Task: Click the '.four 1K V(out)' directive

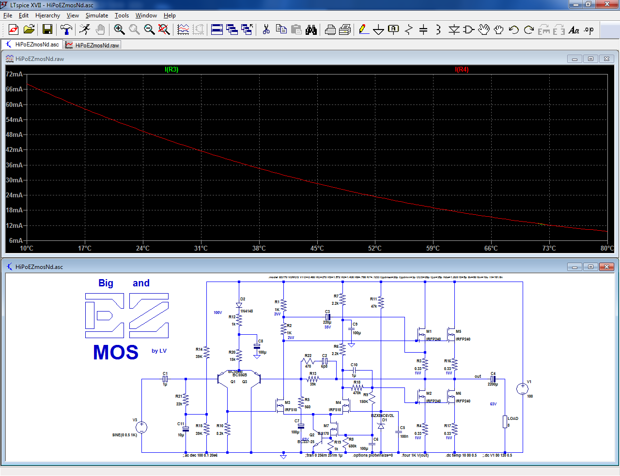Action: (415, 455)
